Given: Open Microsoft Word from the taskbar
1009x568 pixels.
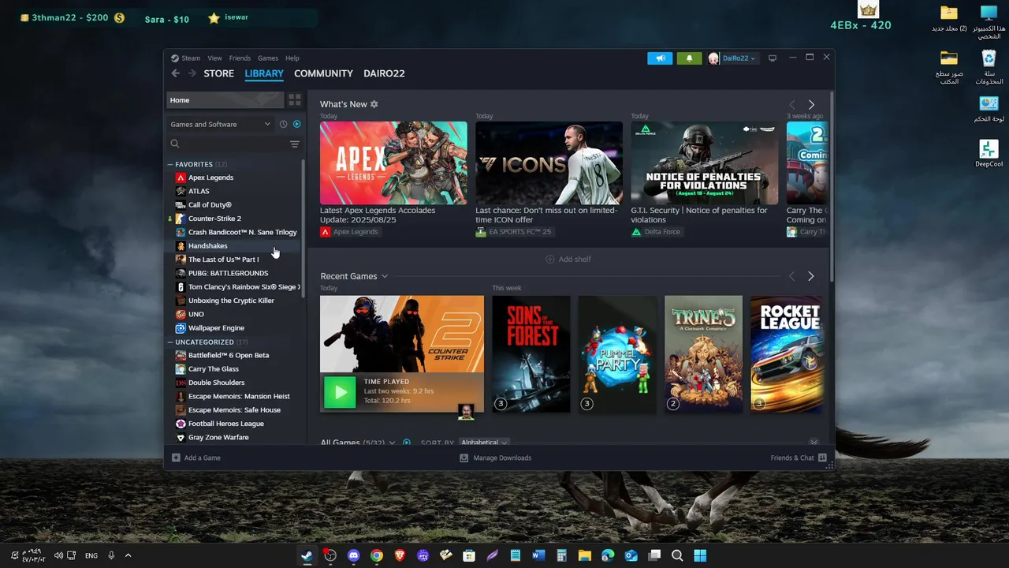Looking at the screenshot, I should pyautogui.click(x=538, y=555).
